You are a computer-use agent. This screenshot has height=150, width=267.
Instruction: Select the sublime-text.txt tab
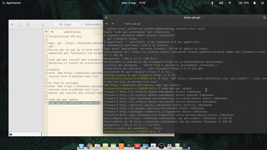click(72, 32)
